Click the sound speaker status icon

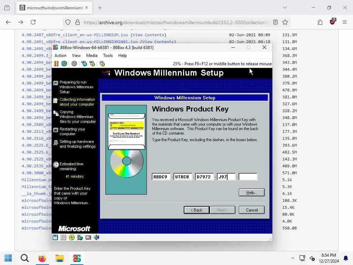[97, 237]
